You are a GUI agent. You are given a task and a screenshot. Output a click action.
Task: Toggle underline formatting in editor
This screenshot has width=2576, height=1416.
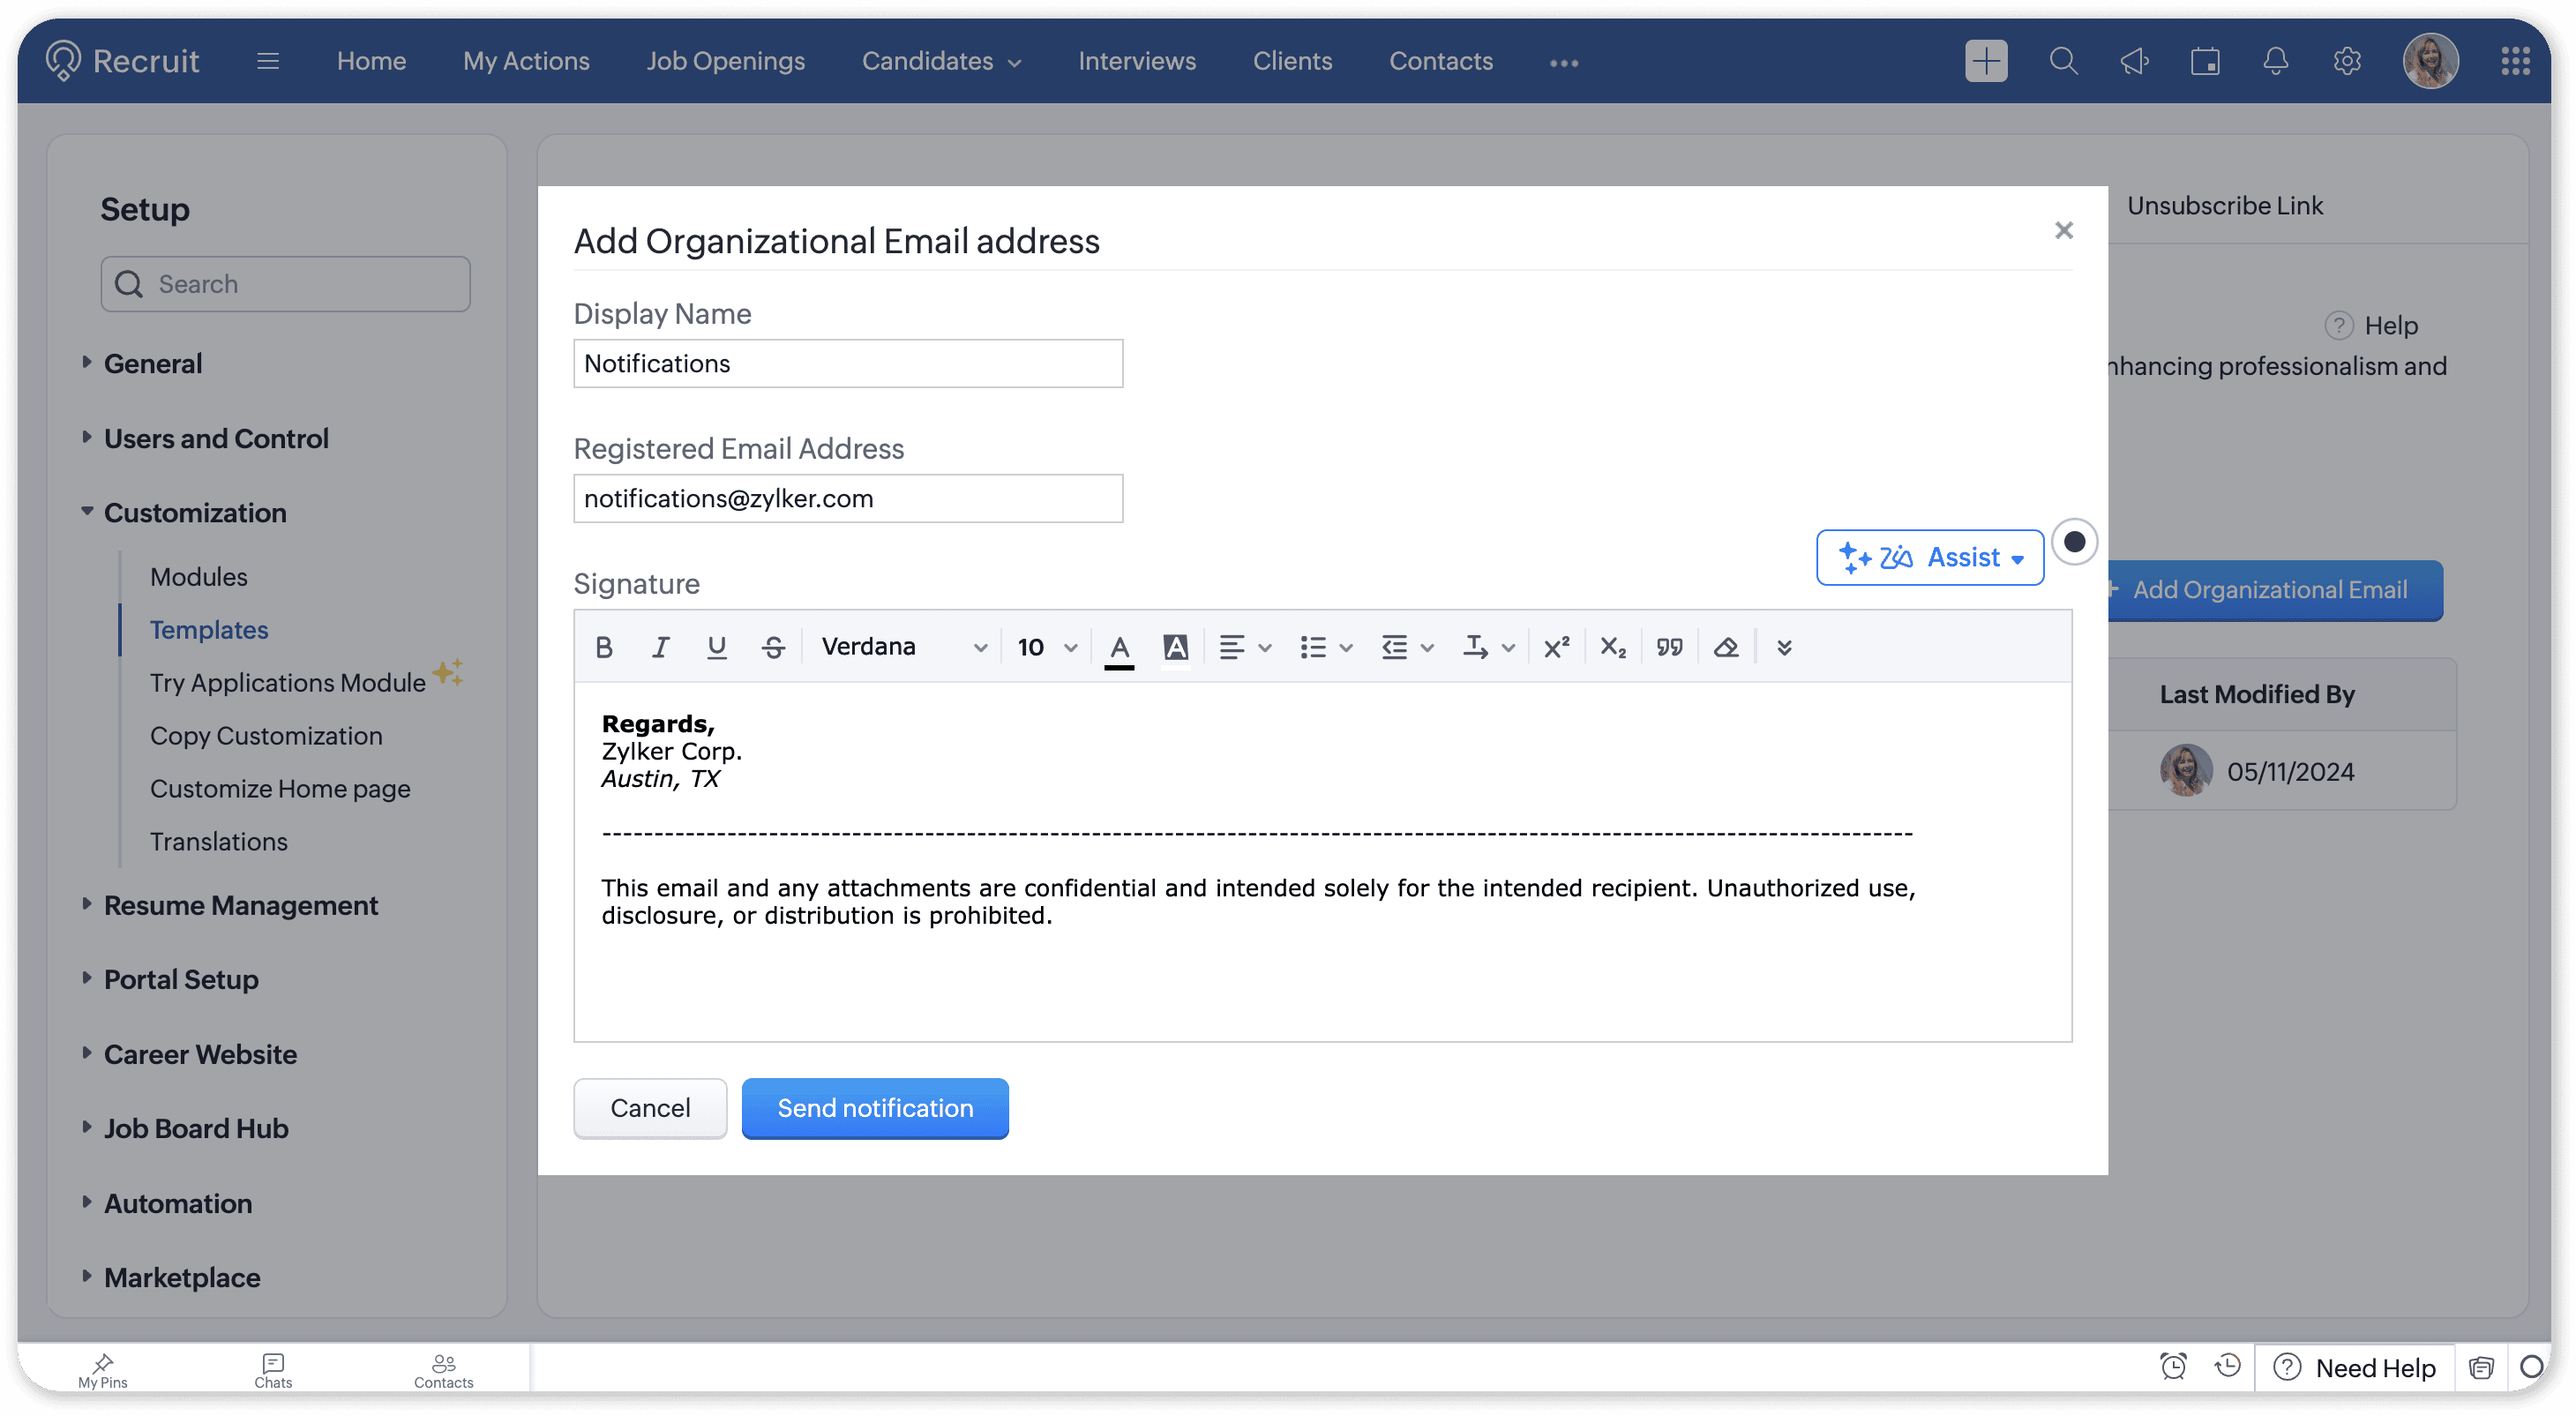pyautogui.click(x=716, y=647)
